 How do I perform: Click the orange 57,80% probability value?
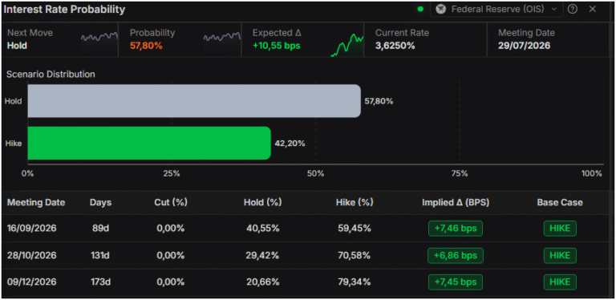(146, 46)
